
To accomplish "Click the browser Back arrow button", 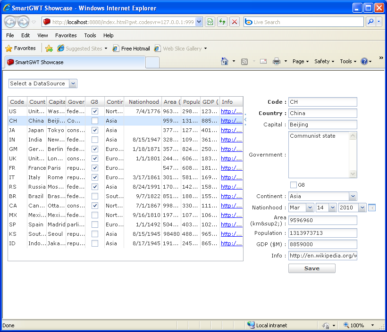I will click(10, 22).
